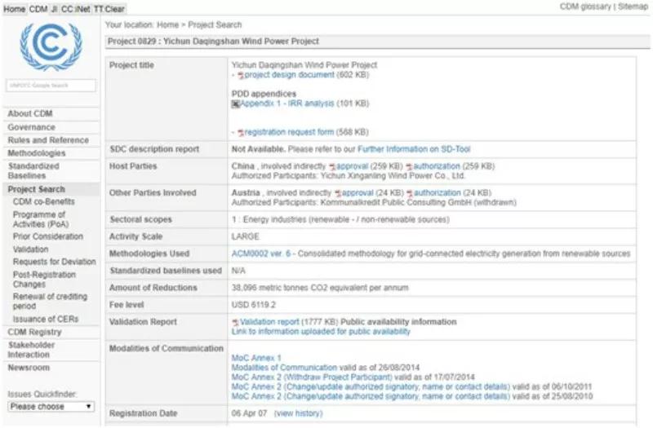Select Issuance of CERs sub-item
Viewport: 653px width, 428px height.
pyautogui.click(x=46, y=319)
